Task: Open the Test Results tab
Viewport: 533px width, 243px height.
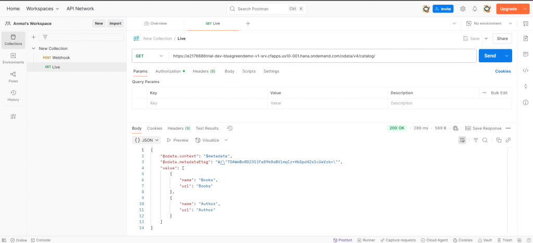Action: pos(207,128)
